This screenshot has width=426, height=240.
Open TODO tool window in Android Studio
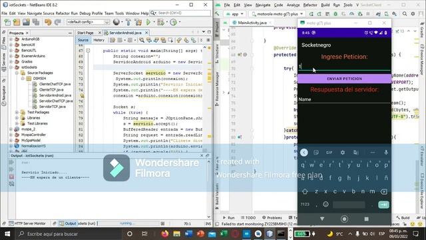pos(248,218)
